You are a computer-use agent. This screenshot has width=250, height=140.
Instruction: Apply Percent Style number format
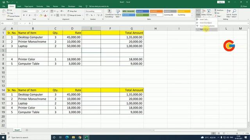92,15
